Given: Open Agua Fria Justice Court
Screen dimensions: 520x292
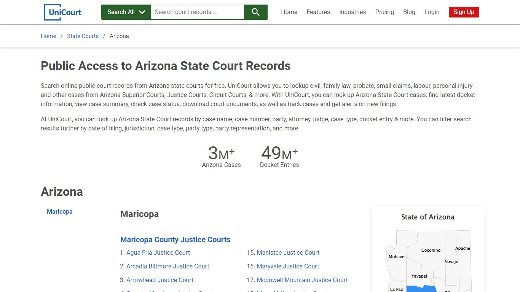Looking at the screenshot, I should tap(158, 252).
